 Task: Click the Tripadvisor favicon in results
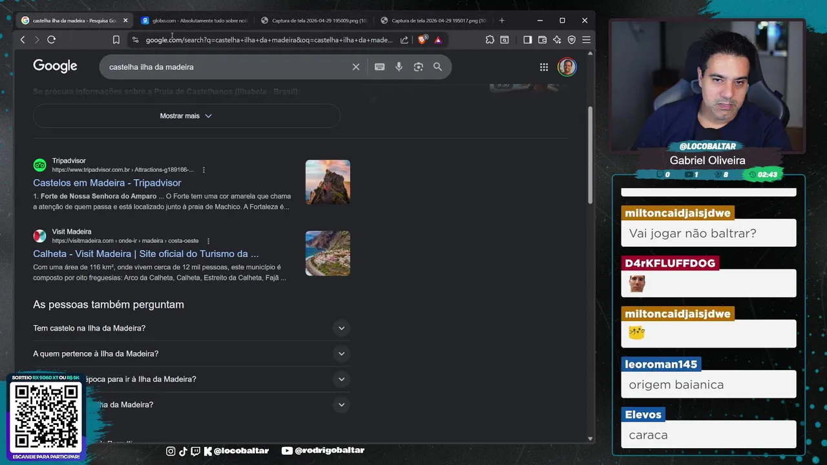(x=40, y=165)
